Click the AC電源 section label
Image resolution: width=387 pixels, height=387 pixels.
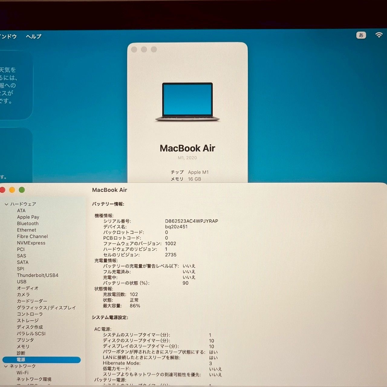(x=103, y=329)
